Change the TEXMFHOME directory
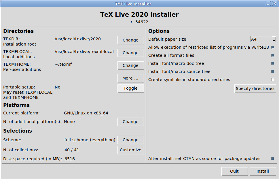 [x=131, y=65]
